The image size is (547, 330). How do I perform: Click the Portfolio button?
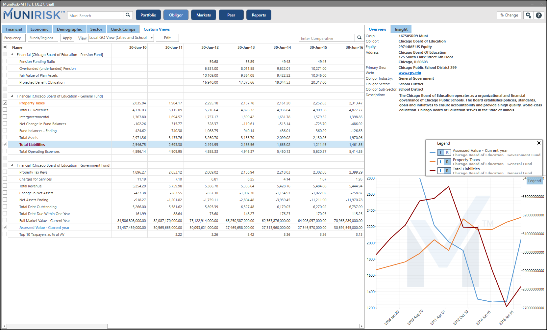[x=148, y=15]
